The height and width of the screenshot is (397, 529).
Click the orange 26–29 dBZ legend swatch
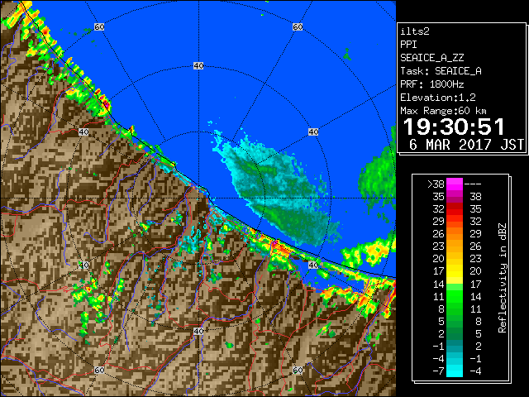[455, 234]
